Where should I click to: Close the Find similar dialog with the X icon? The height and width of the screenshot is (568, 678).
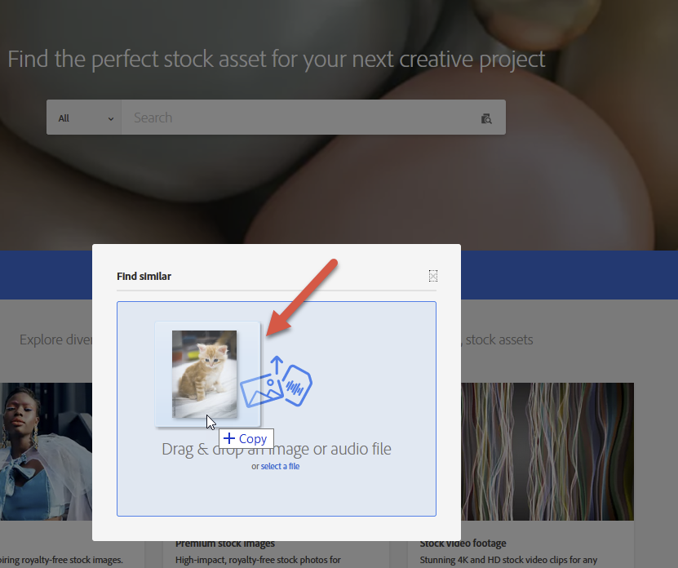(x=432, y=276)
